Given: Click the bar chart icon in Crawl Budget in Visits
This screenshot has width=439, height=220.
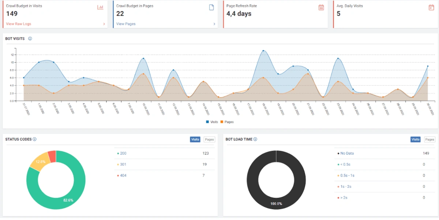Looking at the screenshot, I should 100,7.
